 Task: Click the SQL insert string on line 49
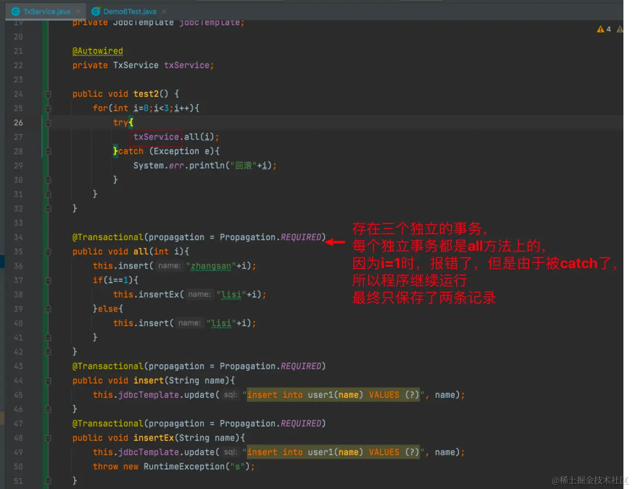pos(333,452)
